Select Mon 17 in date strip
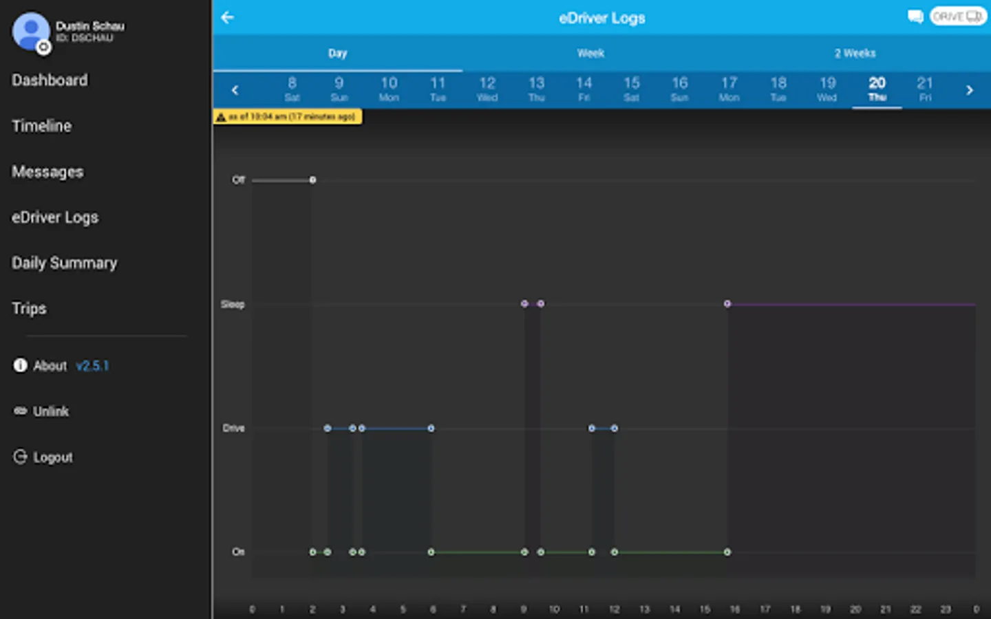Viewport: 991px width, 619px height. point(729,89)
